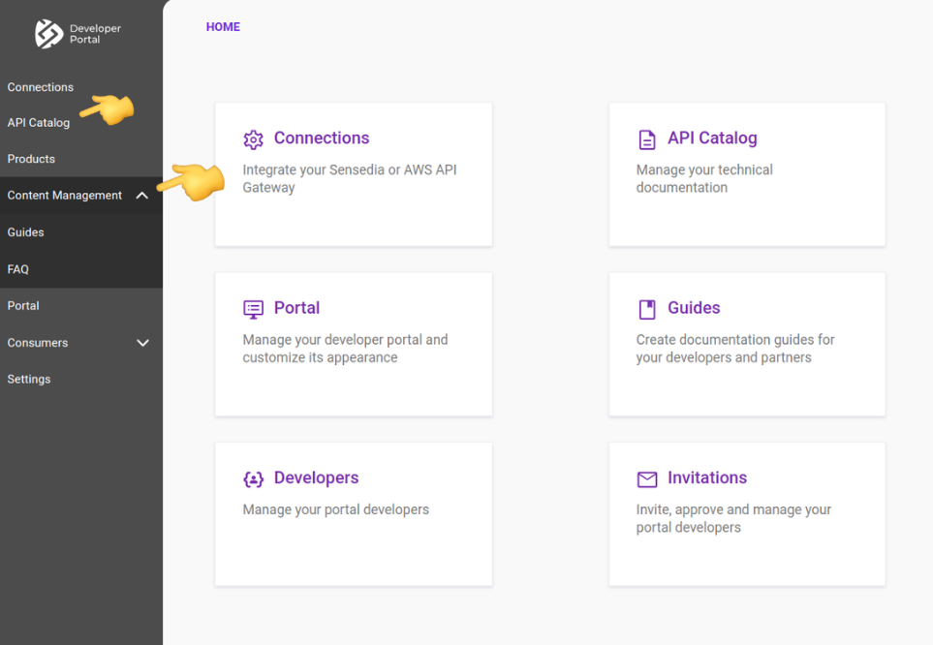The height and width of the screenshot is (645, 933).
Task: Click the Invitations envelope icon
Action: pos(646,477)
